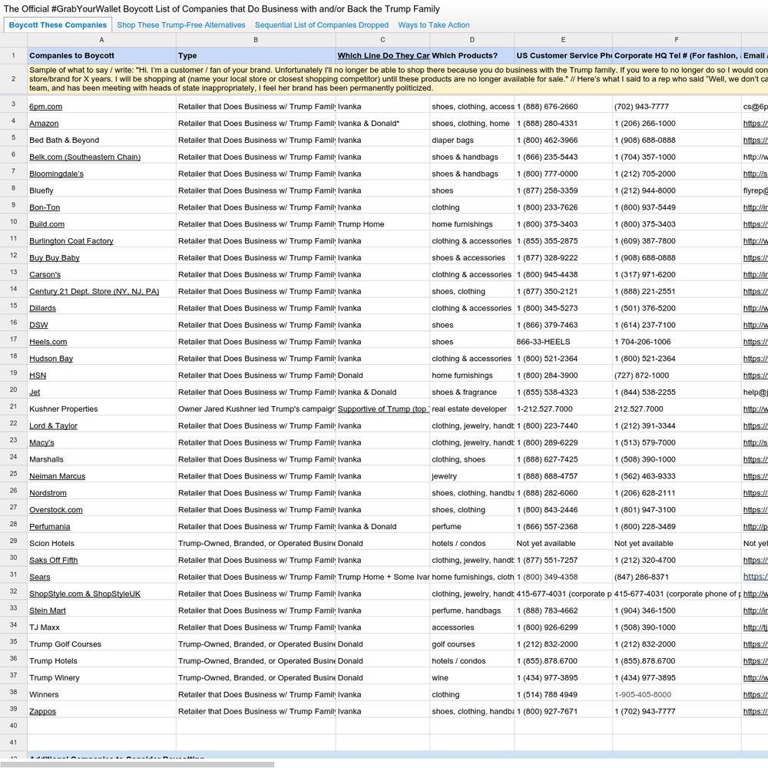Viewport: 768px width, 768px height.
Task: Open the Build.com link
Action: 47,224
